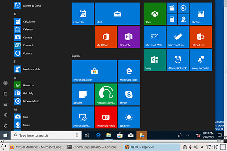Show hidden tray icons chevron

point(188,135)
